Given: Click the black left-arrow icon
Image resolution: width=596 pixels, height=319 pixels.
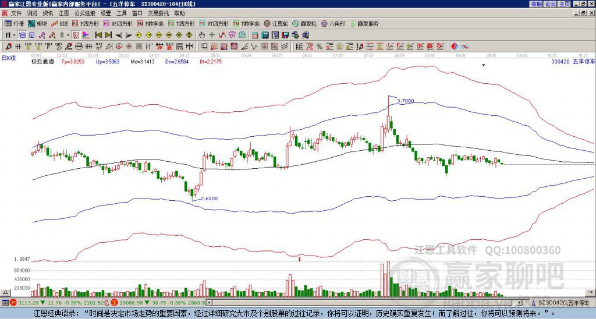Looking at the screenshot, I should 119,36.
